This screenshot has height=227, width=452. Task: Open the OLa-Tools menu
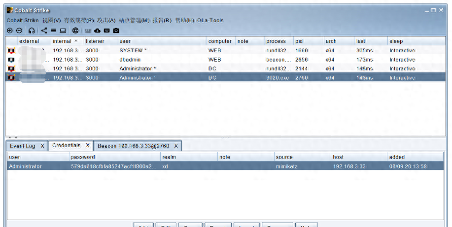[210, 21]
